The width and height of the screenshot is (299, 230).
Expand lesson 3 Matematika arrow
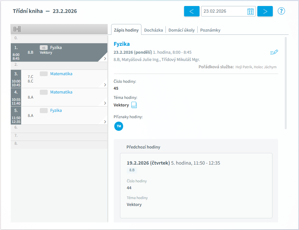[x=105, y=85]
